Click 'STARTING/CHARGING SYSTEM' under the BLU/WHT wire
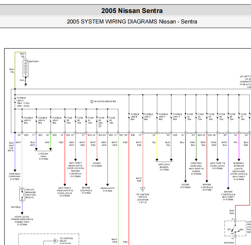 coord(15,177)
